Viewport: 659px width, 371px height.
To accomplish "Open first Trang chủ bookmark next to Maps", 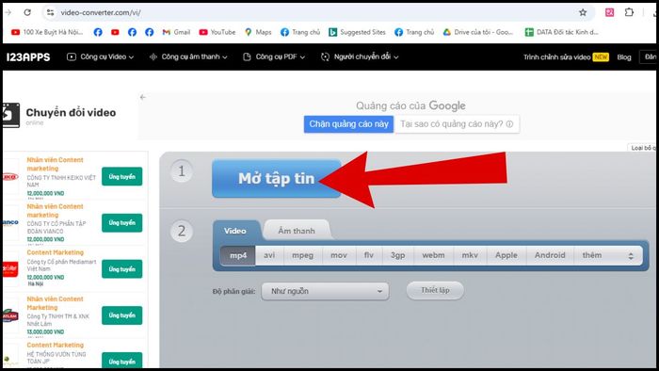I will 300,32.
